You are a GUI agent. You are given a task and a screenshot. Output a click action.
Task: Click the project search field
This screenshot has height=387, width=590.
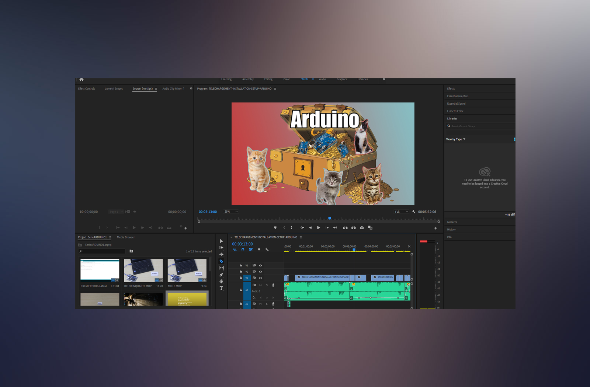click(x=102, y=251)
